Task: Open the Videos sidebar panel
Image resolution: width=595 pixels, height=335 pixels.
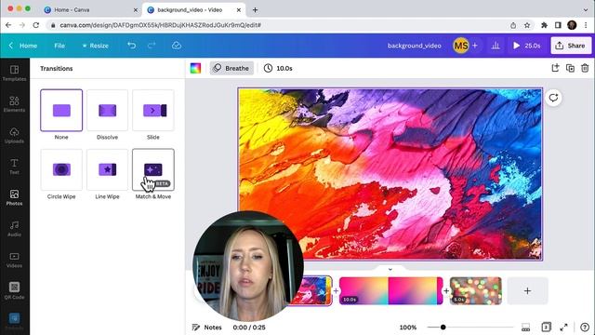Action: (x=15, y=260)
